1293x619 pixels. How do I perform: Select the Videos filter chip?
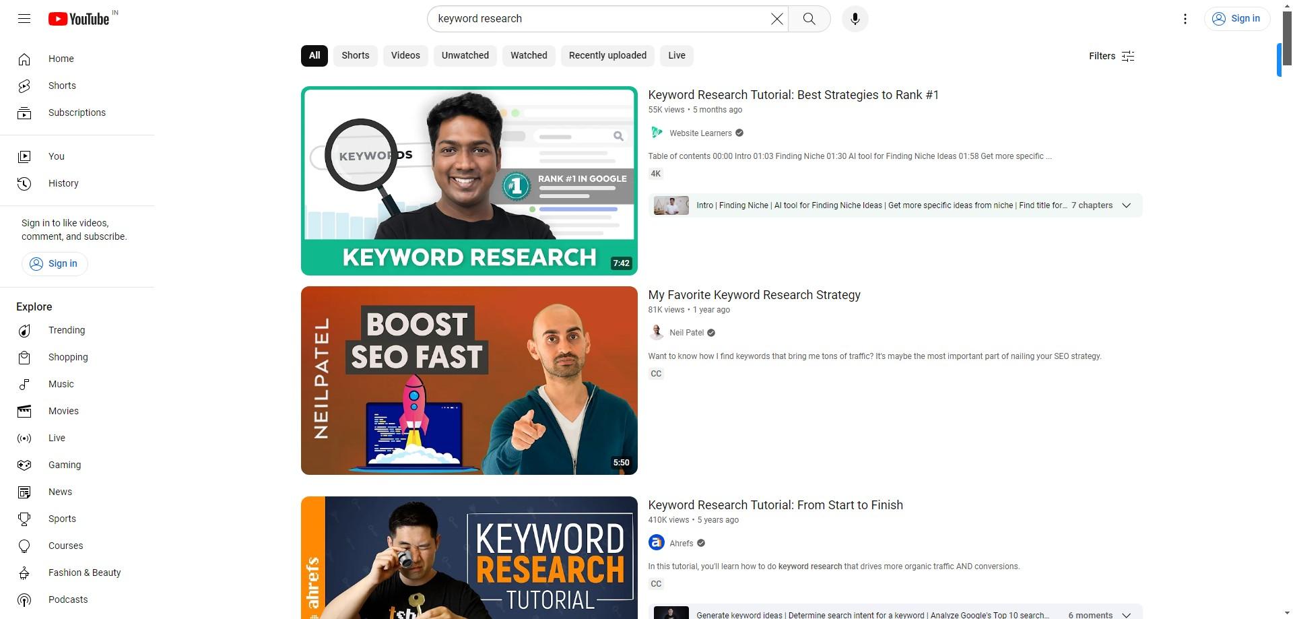(405, 55)
